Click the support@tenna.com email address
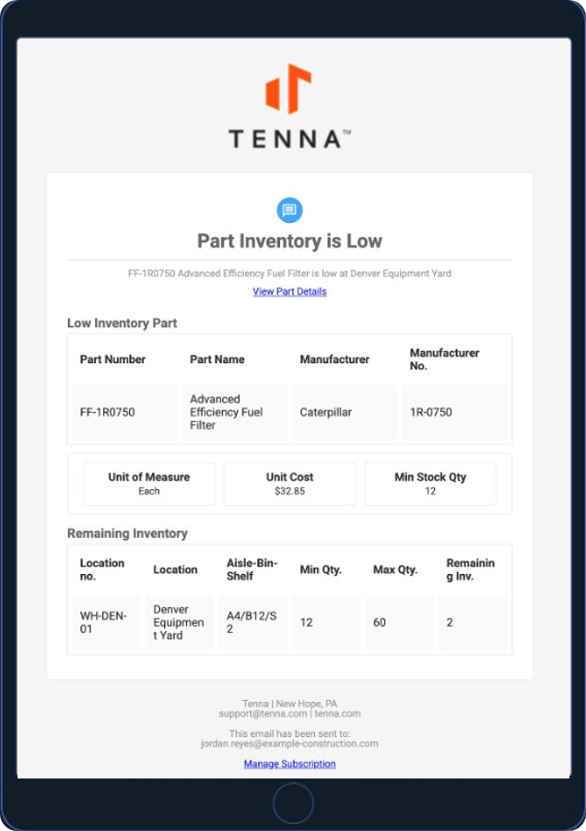The height and width of the screenshot is (831, 586). coord(263,714)
